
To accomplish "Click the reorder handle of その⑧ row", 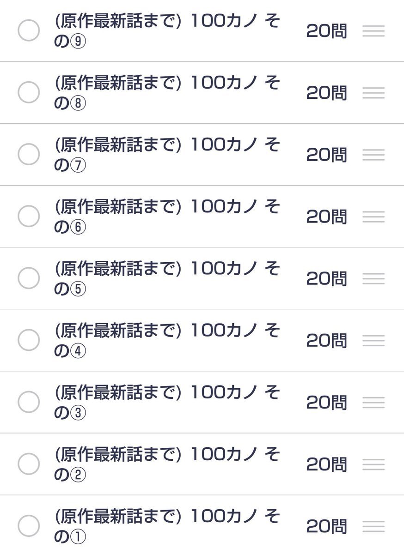I will (x=373, y=93).
